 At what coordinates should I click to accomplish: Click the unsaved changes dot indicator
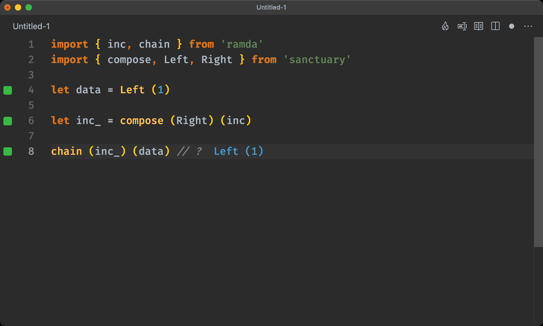pos(512,26)
